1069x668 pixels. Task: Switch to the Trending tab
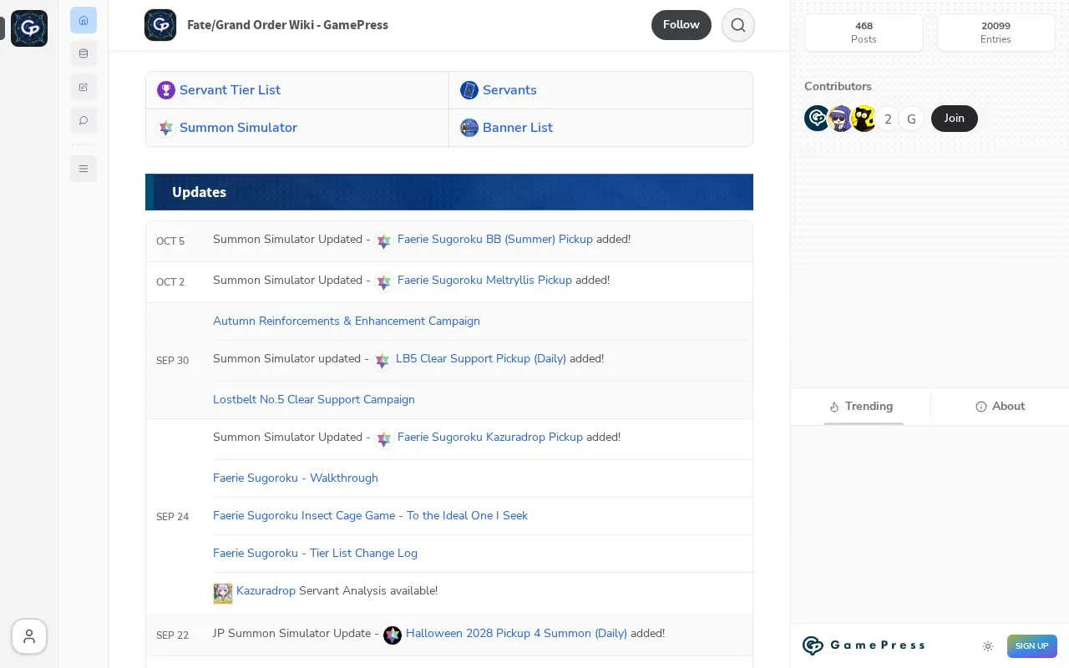861,407
